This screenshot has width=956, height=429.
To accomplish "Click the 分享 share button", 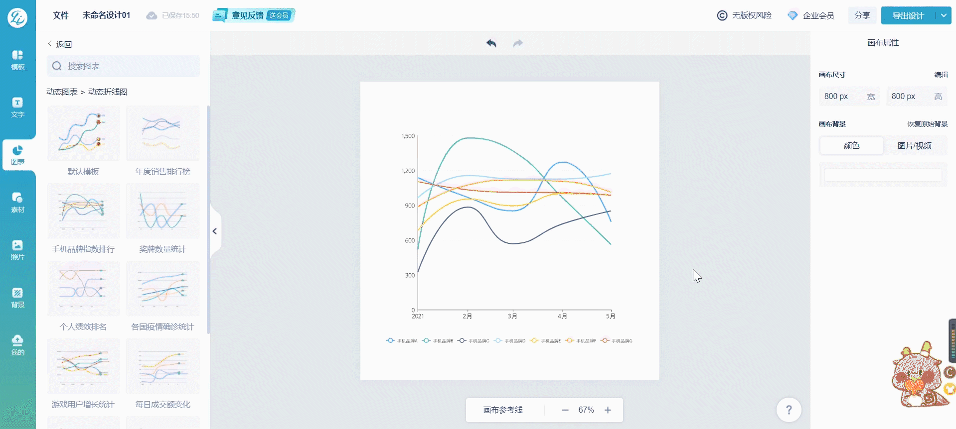I will [862, 15].
